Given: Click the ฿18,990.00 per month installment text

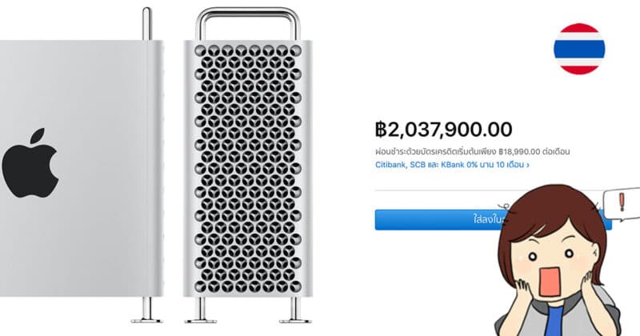Looking at the screenshot, I should click(x=519, y=152).
